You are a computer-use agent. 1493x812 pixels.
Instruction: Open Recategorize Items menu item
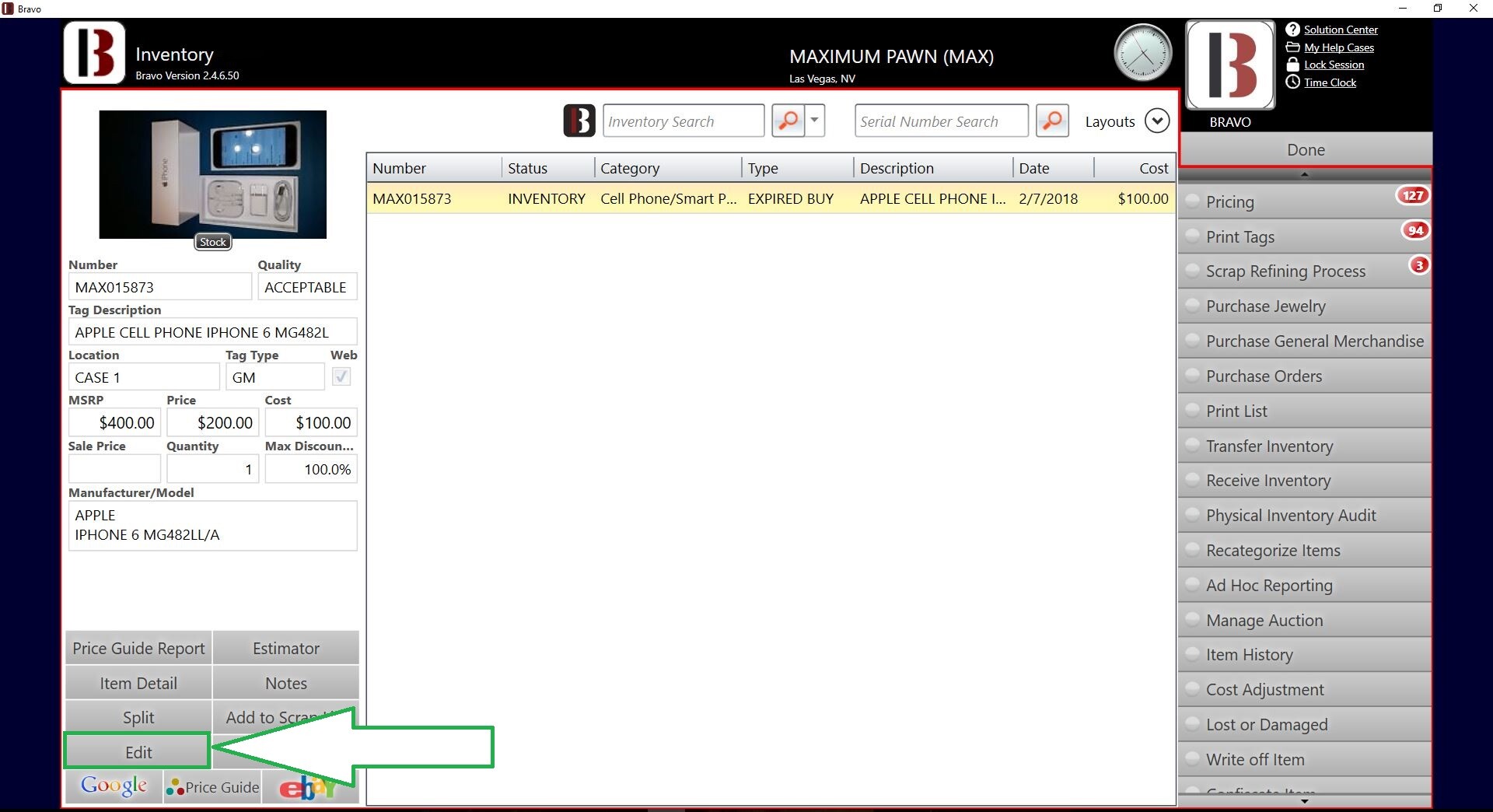click(1305, 551)
